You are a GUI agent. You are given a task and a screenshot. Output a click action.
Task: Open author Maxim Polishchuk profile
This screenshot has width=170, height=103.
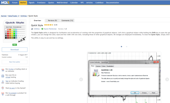[x=50, y=29]
